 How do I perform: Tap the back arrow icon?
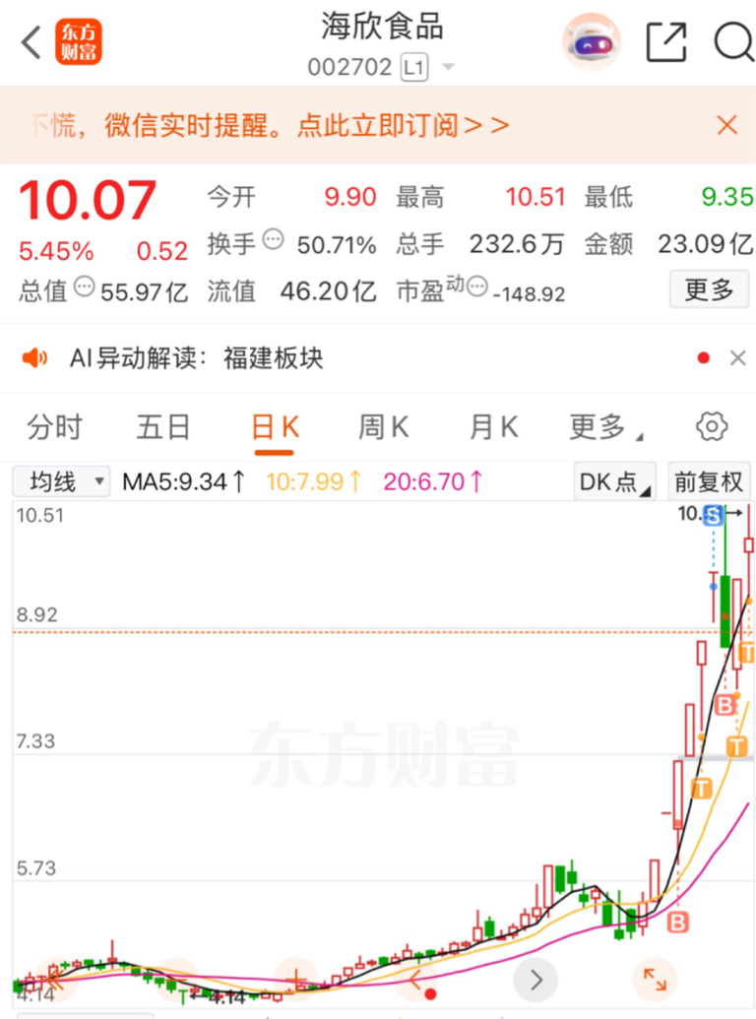pos(31,43)
